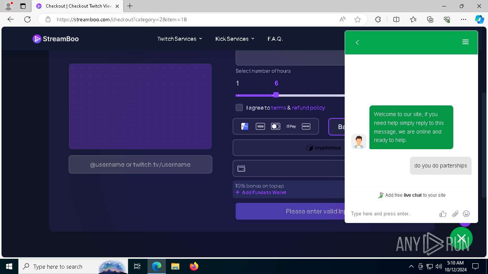Click the chat agent avatar
Viewport: 488px width, 274px height.
tap(358, 142)
